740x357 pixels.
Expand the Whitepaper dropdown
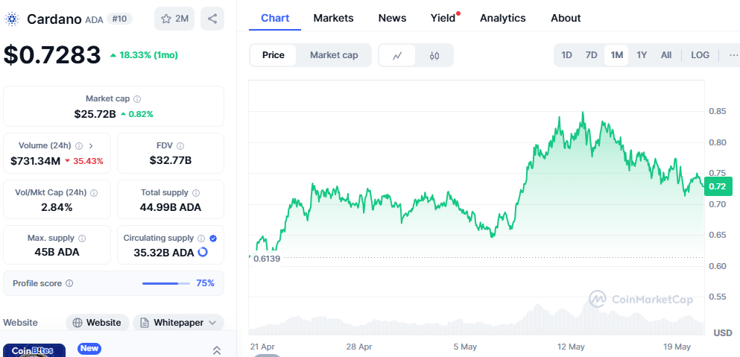214,323
